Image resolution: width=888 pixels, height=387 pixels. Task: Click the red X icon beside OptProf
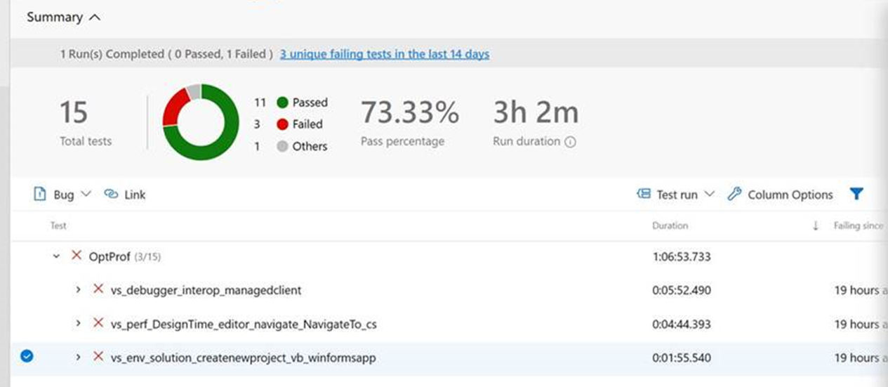77,256
